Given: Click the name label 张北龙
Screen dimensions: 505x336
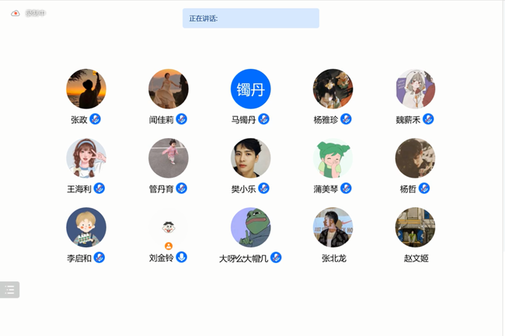Looking at the screenshot, I should [x=333, y=258].
